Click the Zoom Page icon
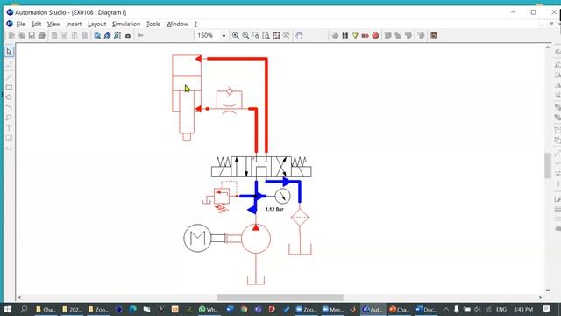The height and width of the screenshot is (316, 561). pyautogui.click(x=266, y=35)
